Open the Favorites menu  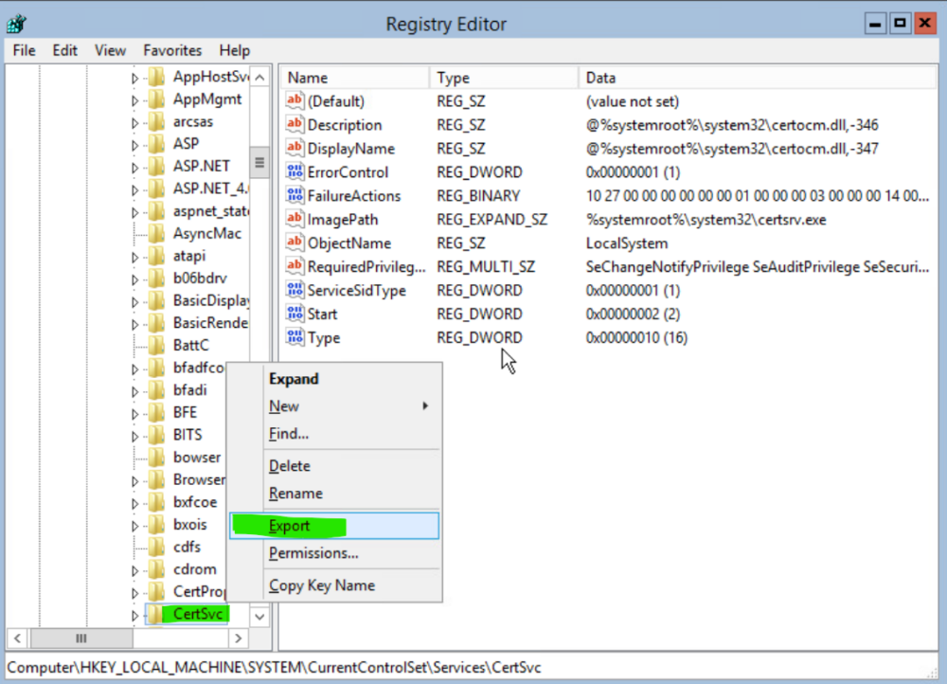pos(171,50)
